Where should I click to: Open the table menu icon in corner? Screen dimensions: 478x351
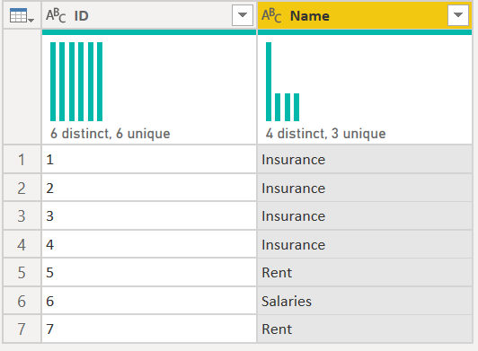click(x=22, y=15)
